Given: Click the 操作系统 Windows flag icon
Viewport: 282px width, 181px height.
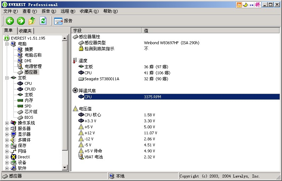Looking at the screenshot, I should (x=13, y=123).
